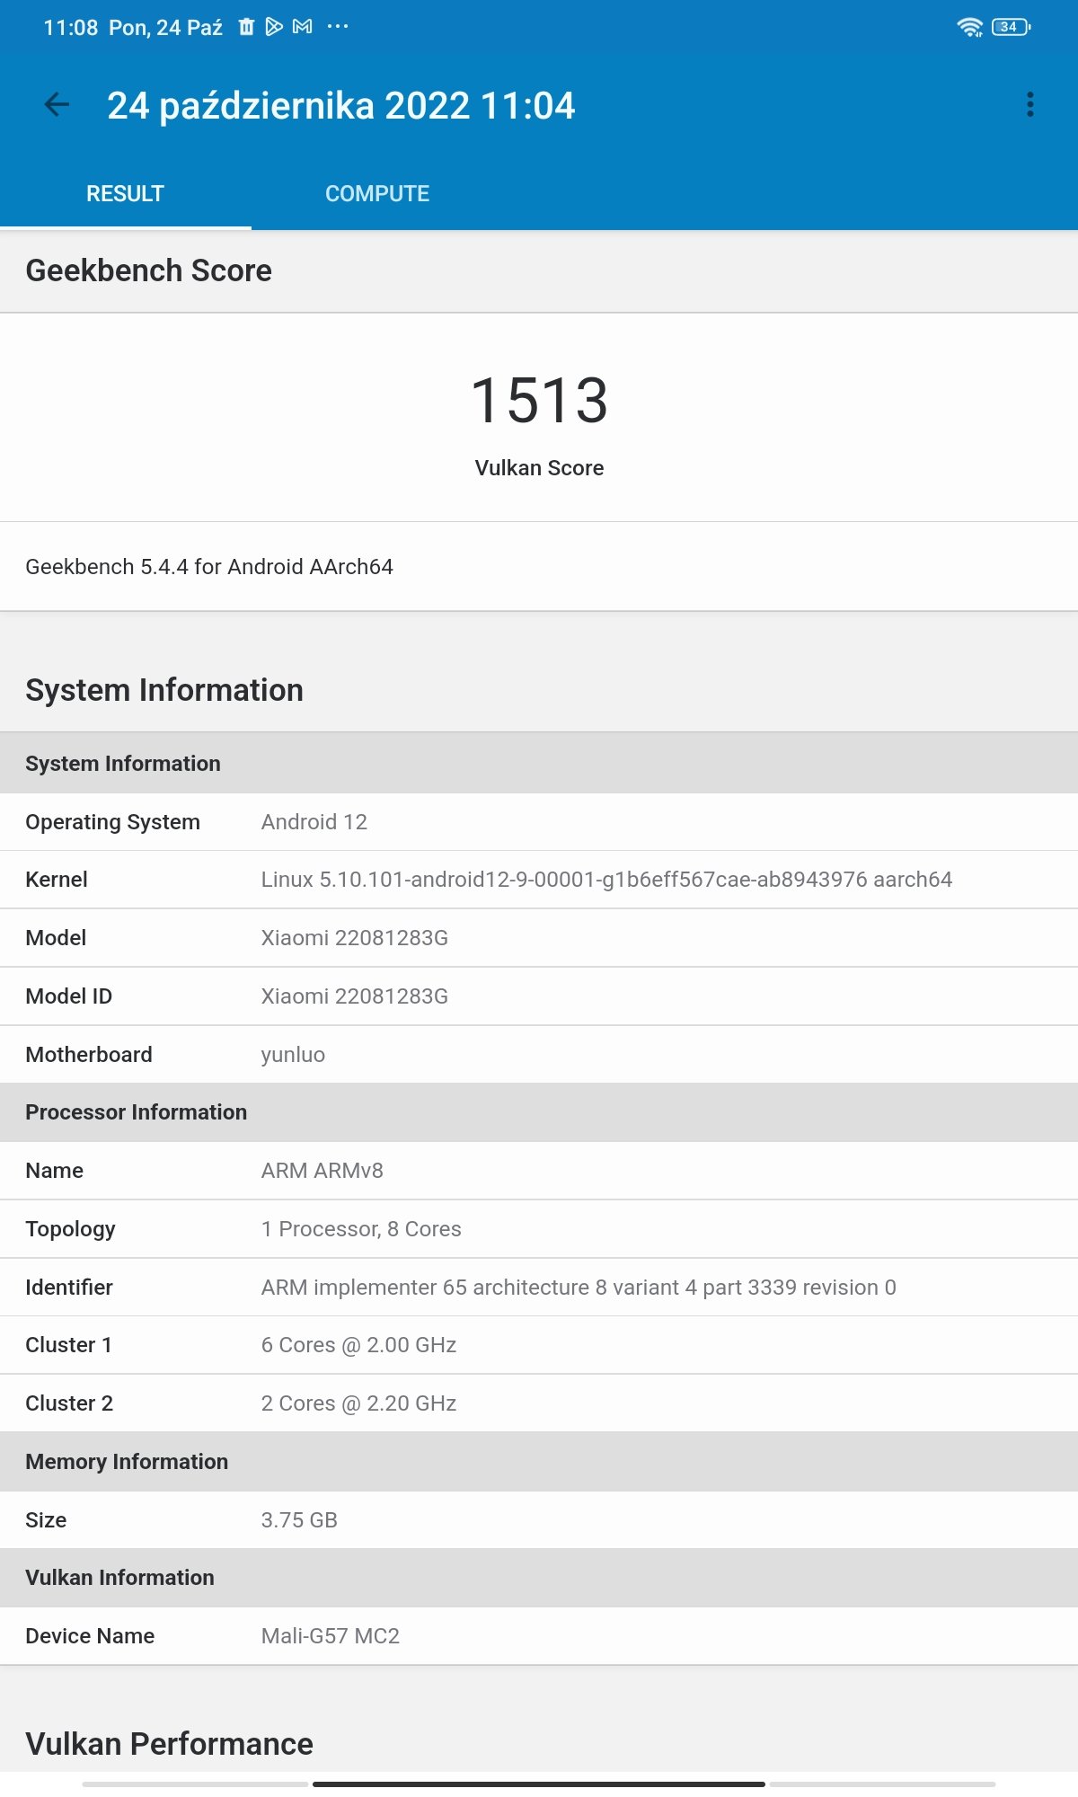Tap the page title 24 października 2022 11:04
Screen dimensions: 1078x1797
point(341,105)
